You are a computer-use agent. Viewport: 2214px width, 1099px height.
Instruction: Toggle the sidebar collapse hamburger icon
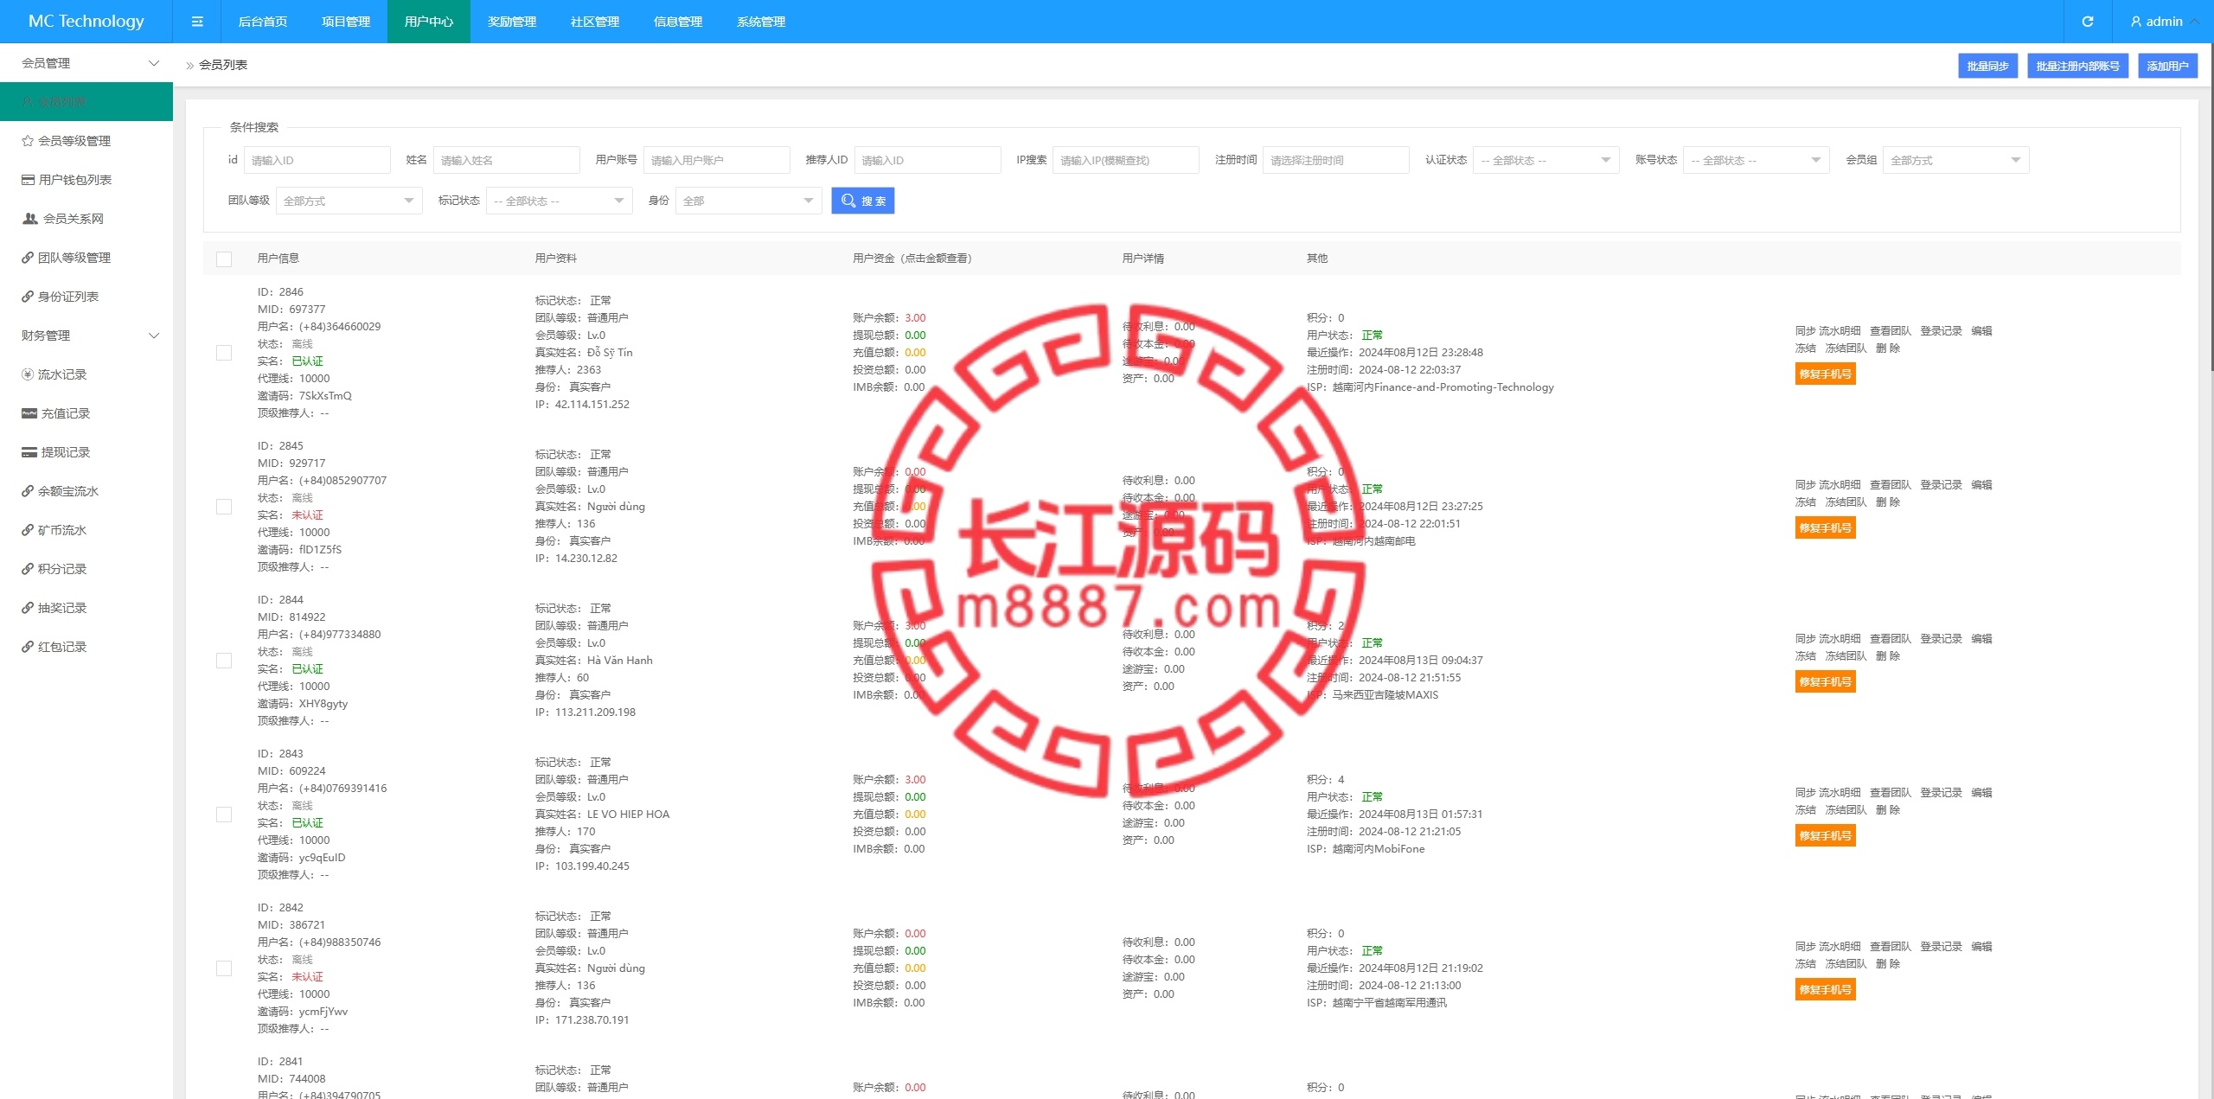tap(197, 22)
